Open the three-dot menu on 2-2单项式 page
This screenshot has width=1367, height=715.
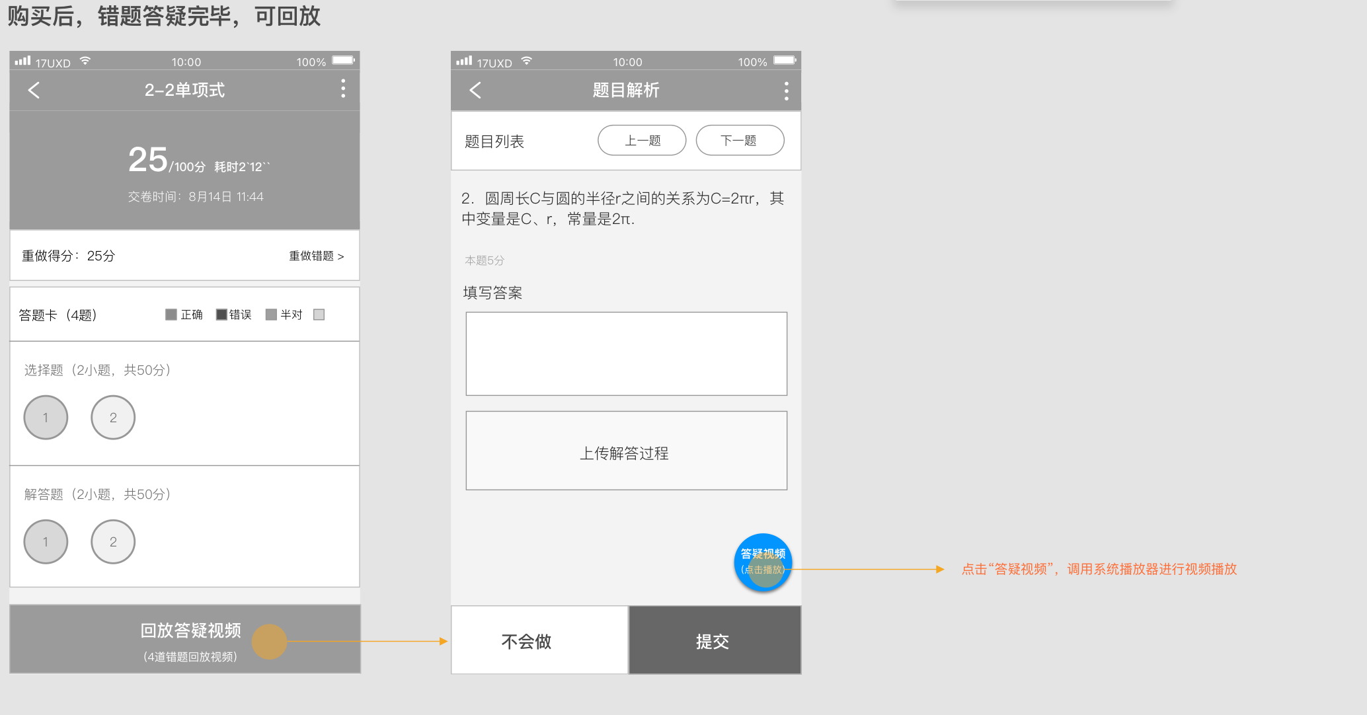(x=343, y=89)
